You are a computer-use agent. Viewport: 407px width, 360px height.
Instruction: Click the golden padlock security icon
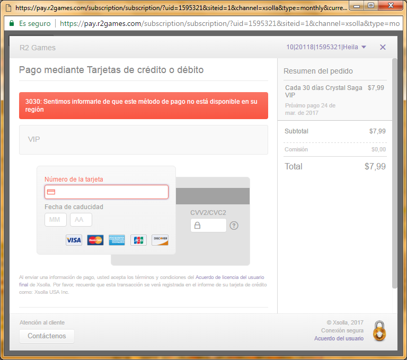379,331
